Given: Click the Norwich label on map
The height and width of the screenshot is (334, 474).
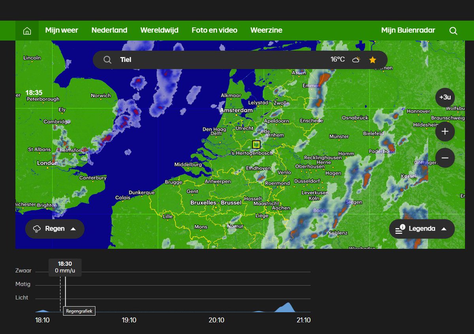Looking at the screenshot, I should coord(101,96).
